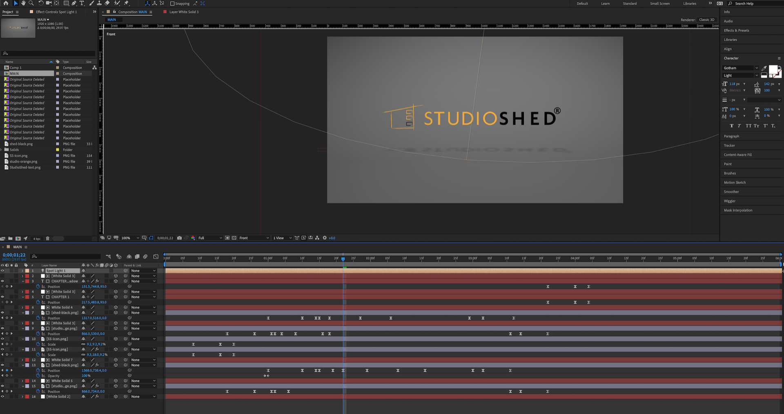This screenshot has height=414, width=784.
Task: Toggle visibility of CHAPTER 1 layer
Action: tap(2, 297)
